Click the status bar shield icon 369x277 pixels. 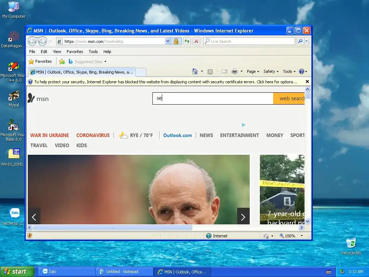[30, 236]
